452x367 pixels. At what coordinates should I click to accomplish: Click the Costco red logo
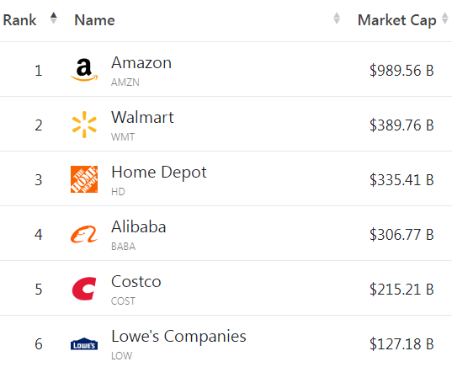[84, 289]
